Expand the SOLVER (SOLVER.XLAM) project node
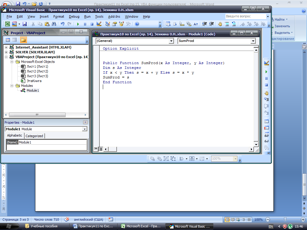This screenshot has height=230, width=307. coord(6,52)
